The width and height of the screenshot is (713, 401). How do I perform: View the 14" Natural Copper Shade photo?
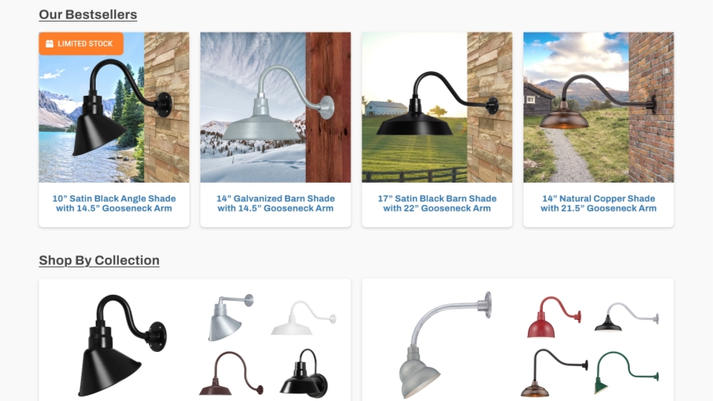(x=599, y=107)
